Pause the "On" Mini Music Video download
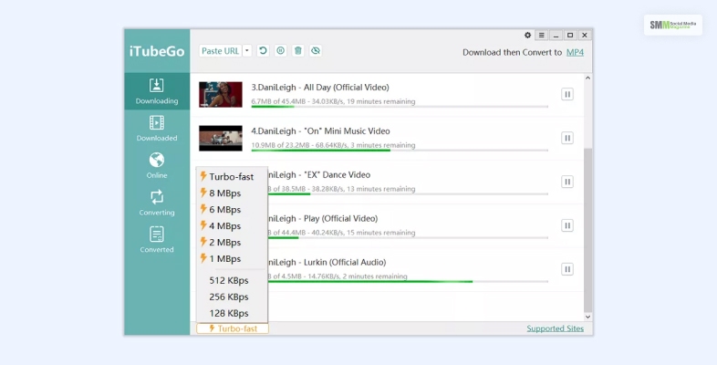The height and width of the screenshot is (365, 717). 567,138
